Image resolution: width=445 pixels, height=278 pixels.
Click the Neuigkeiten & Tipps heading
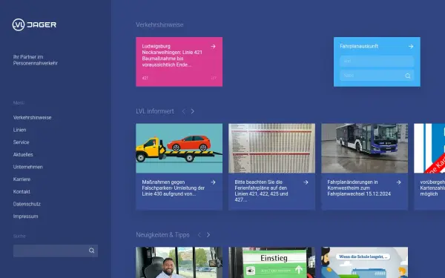(x=162, y=235)
